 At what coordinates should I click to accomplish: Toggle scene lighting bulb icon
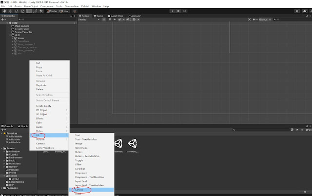(110, 20)
